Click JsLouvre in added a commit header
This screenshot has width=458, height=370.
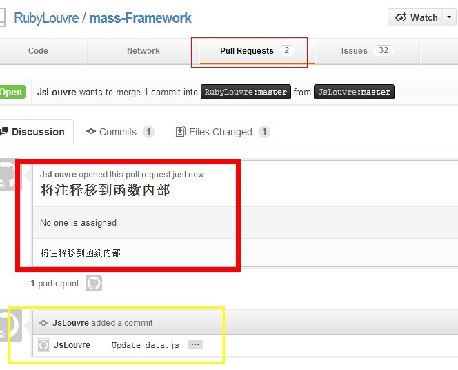coord(70,322)
